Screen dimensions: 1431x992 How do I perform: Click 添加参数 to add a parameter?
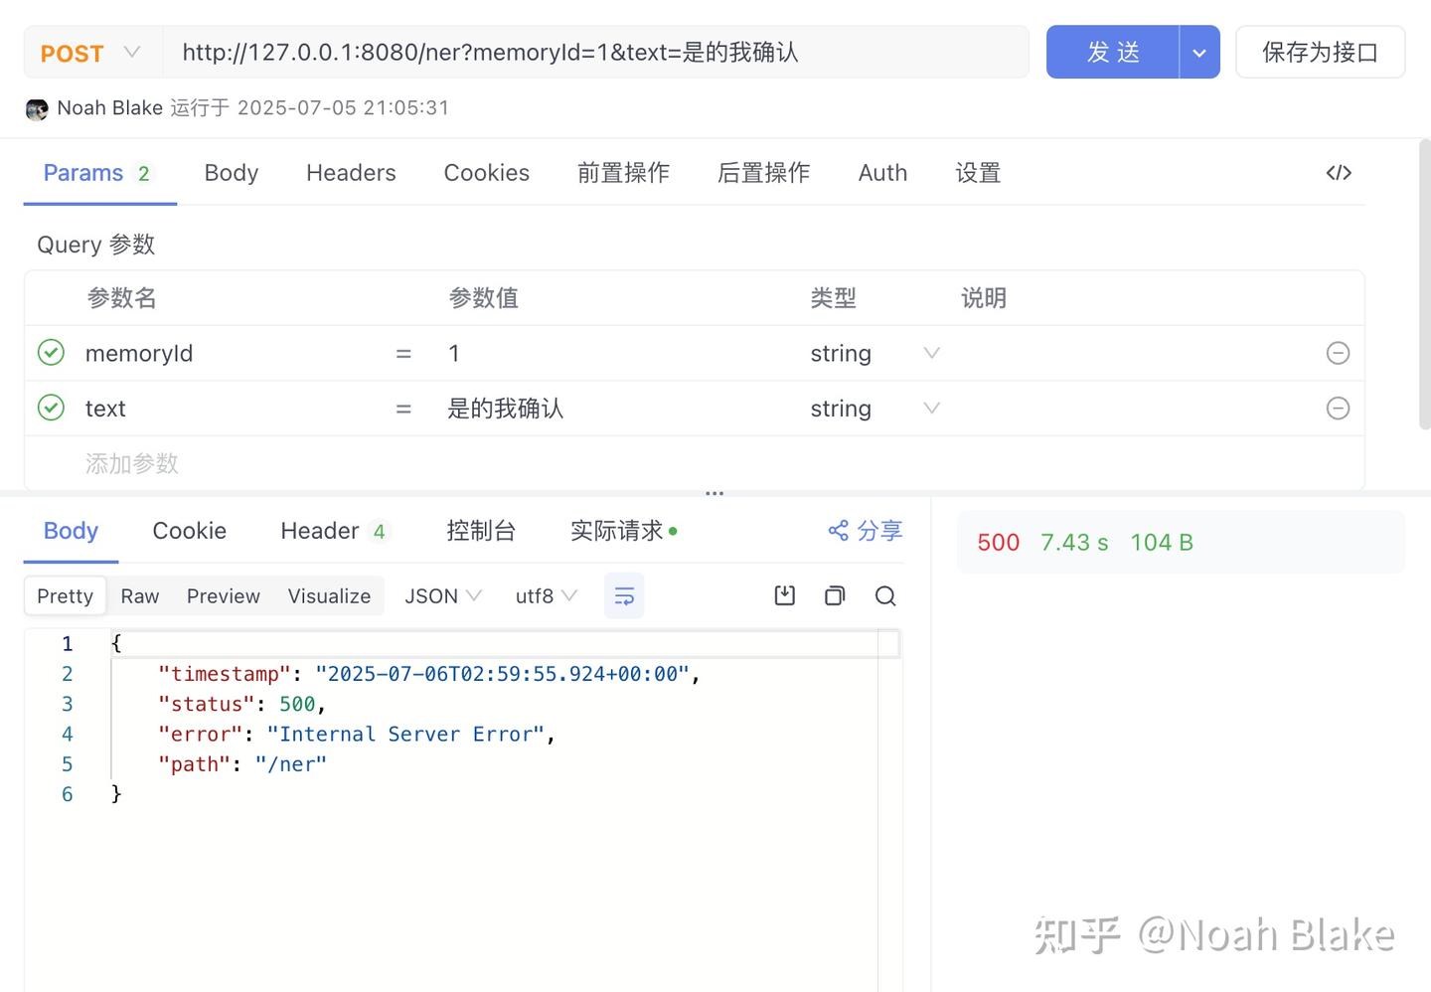[131, 463]
